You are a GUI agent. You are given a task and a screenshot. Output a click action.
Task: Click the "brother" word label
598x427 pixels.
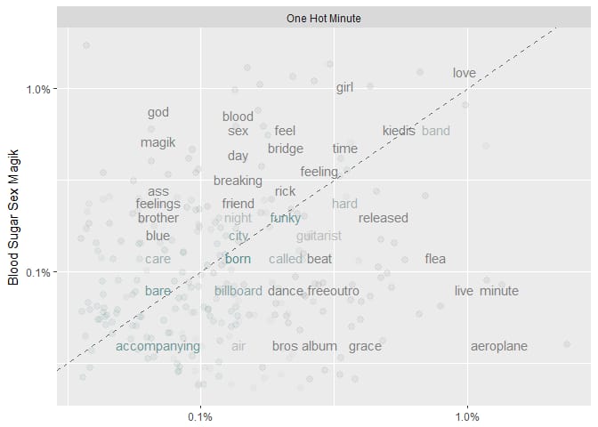pyautogui.click(x=158, y=218)
